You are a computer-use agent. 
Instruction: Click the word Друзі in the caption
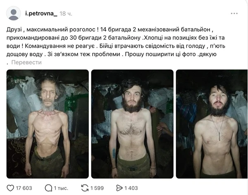14,30
